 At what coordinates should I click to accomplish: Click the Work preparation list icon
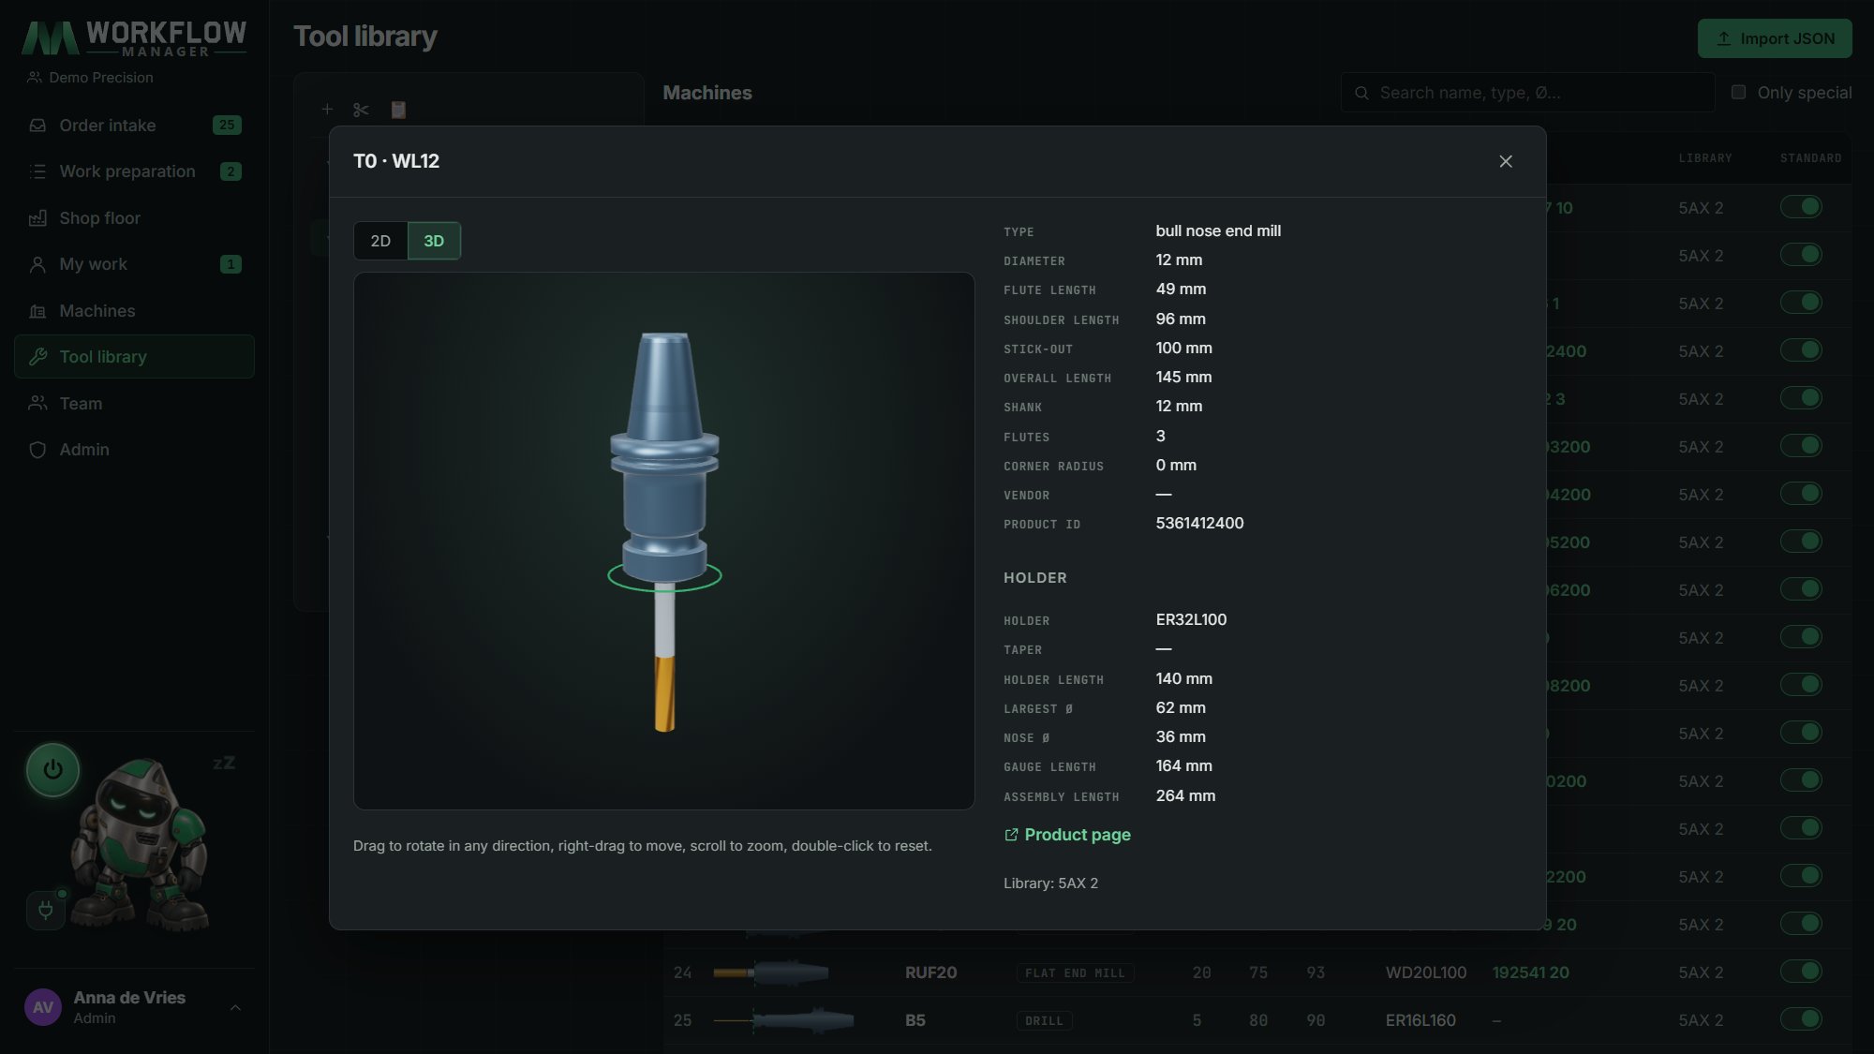pyautogui.click(x=37, y=171)
